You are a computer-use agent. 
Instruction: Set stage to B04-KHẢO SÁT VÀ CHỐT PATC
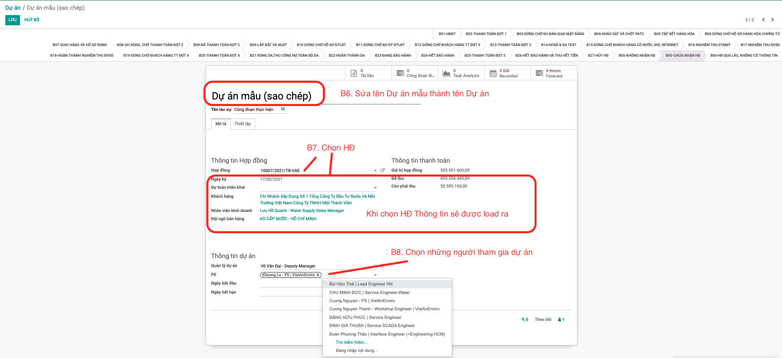(619, 34)
